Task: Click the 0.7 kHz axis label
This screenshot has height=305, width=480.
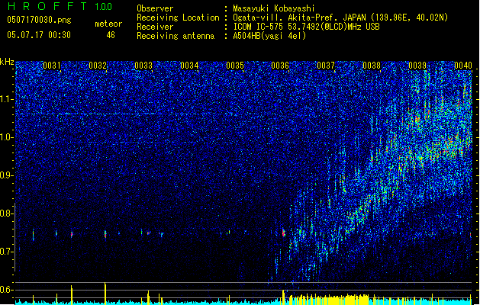Action: tap(7, 252)
